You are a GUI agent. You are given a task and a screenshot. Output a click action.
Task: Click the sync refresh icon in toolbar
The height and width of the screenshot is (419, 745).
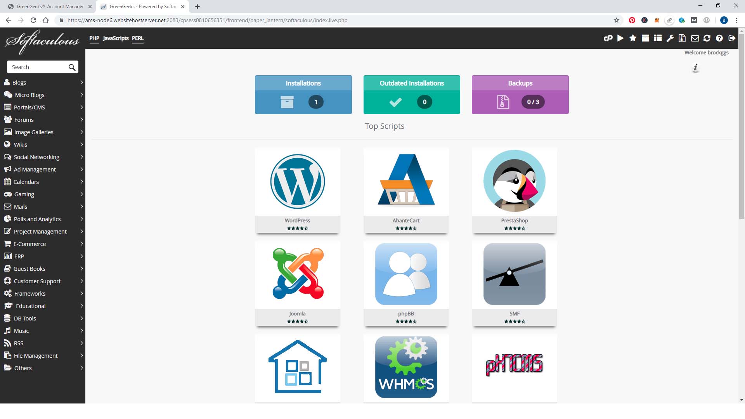[707, 38]
